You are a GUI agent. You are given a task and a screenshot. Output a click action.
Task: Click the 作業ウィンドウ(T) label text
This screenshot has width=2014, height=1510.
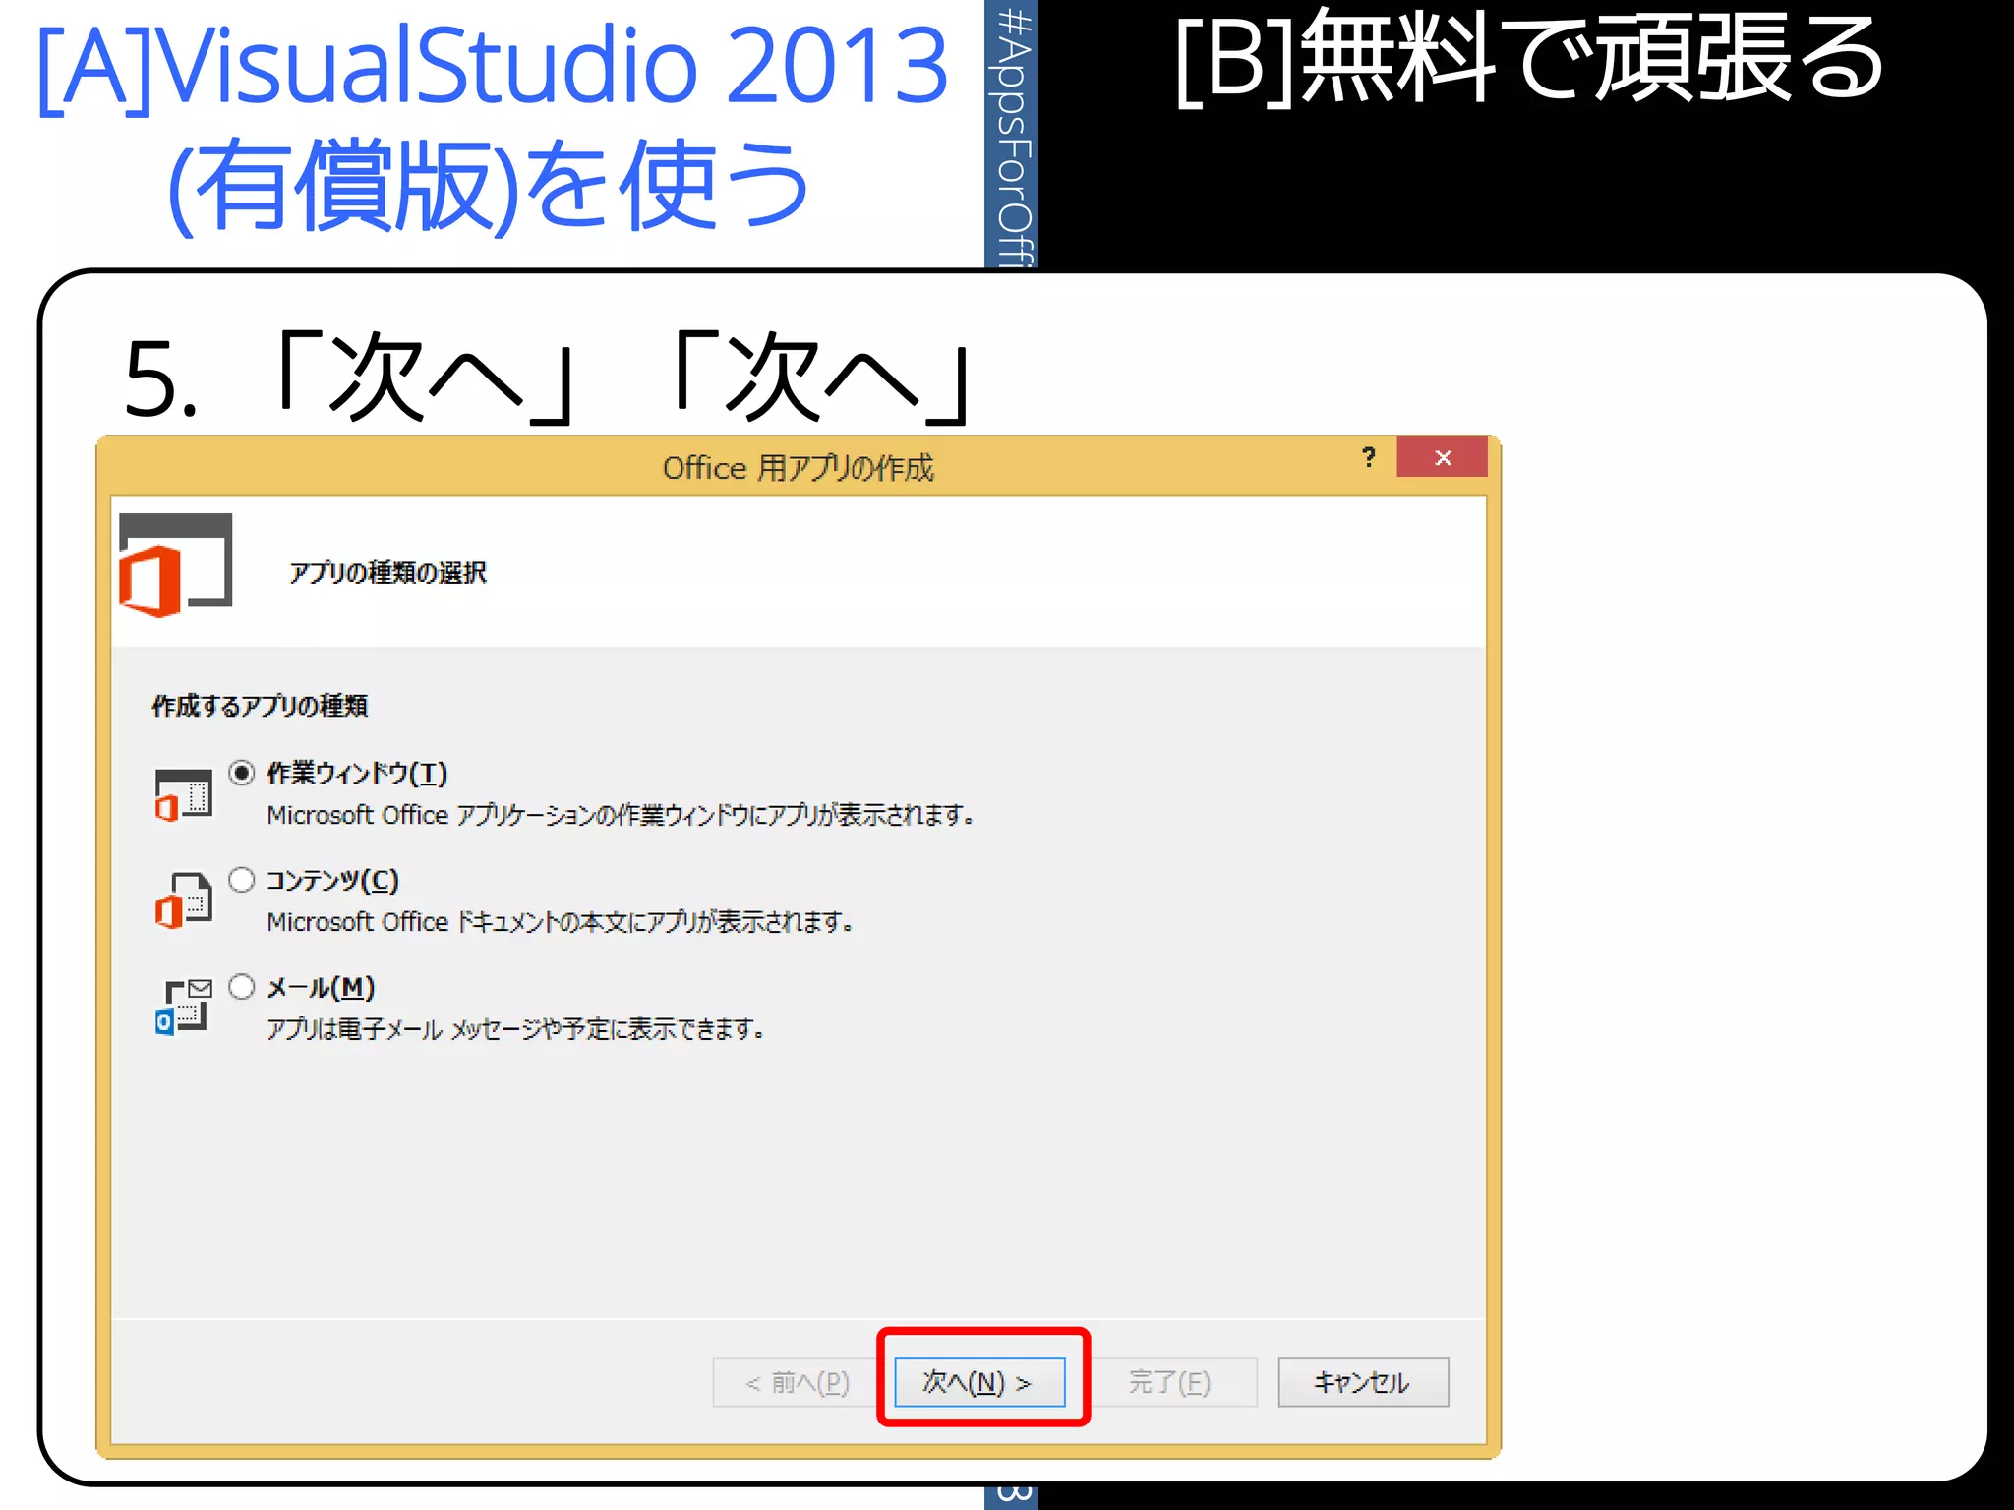click(x=357, y=774)
